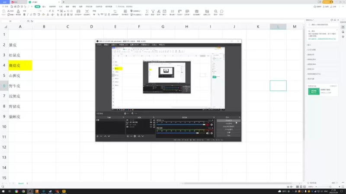
Task: Open the Conditional Formatting dropdown
Action: click(128, 15)
